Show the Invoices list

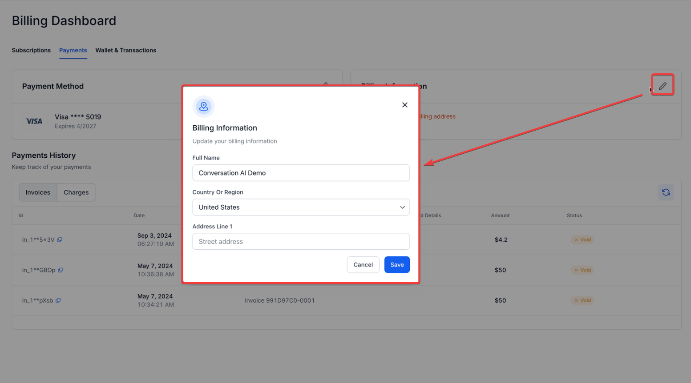click(x=38, y=192)
